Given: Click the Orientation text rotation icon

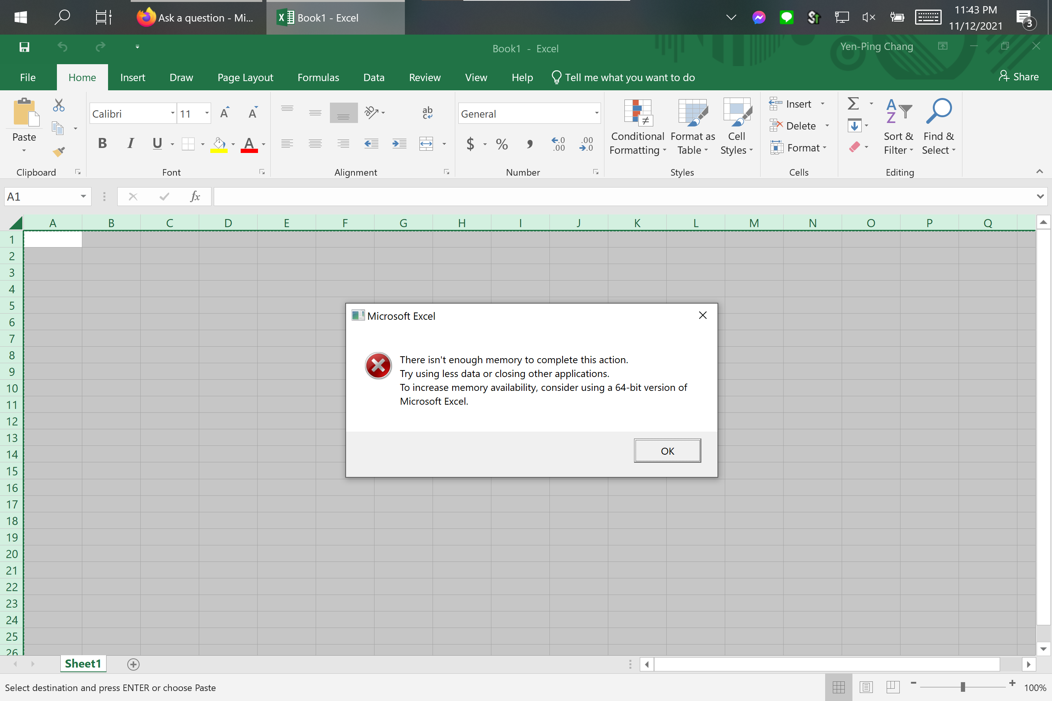Looking at the screenshot, I should coord(372,112).
